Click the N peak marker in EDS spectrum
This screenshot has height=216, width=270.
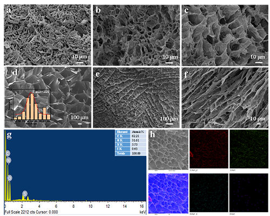click(x=9, y=160)
